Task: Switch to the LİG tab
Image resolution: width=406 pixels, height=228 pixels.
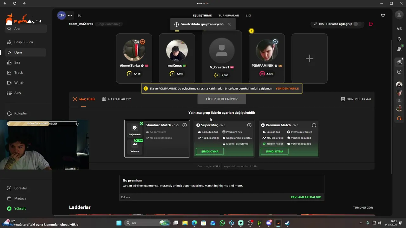Action: tap(248, 16)
